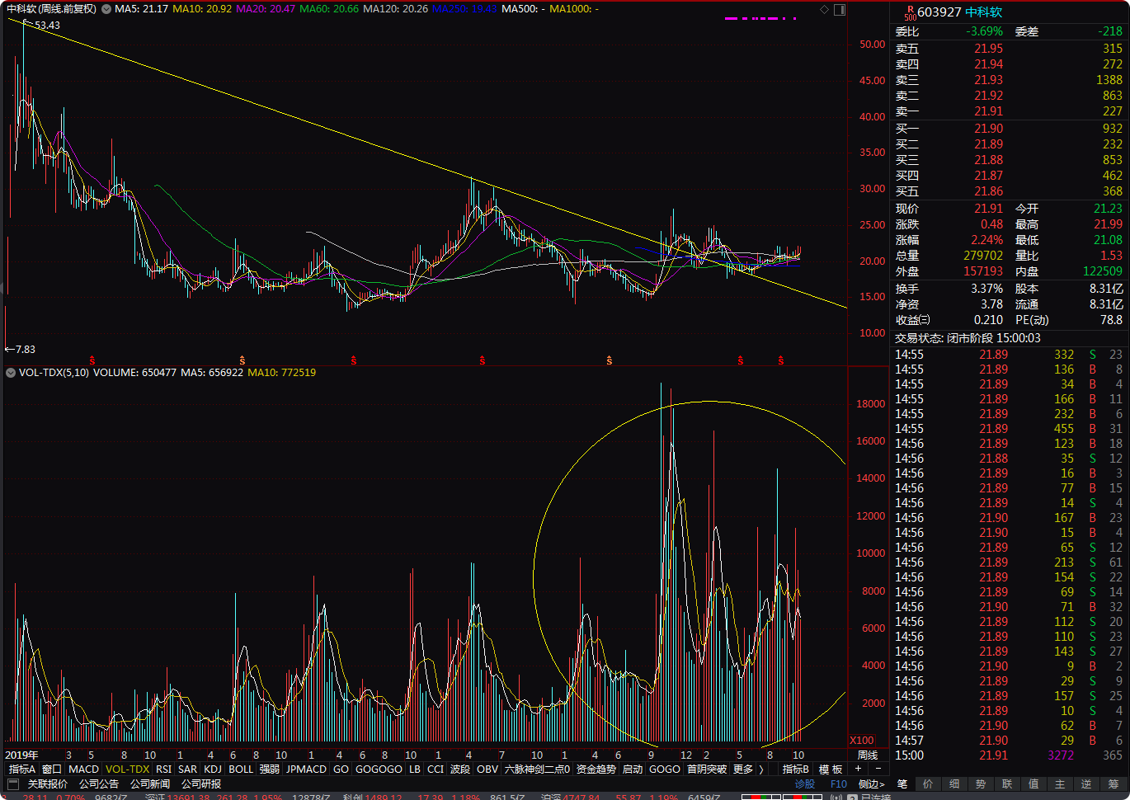Select the GO indicator tab
Screen dimensions: 1130x800
point(341,769)
